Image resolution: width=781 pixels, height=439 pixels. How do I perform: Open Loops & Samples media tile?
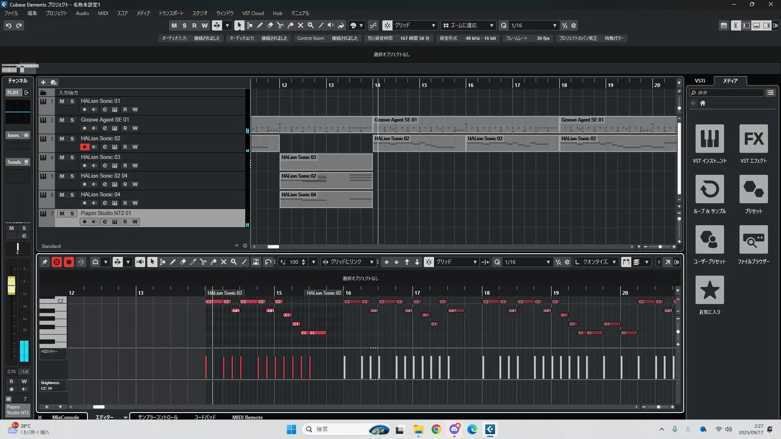pyautogui.click(x=709, y=189)
